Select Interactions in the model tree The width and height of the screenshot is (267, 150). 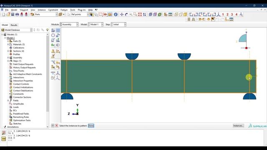click(x=18, y=77)
